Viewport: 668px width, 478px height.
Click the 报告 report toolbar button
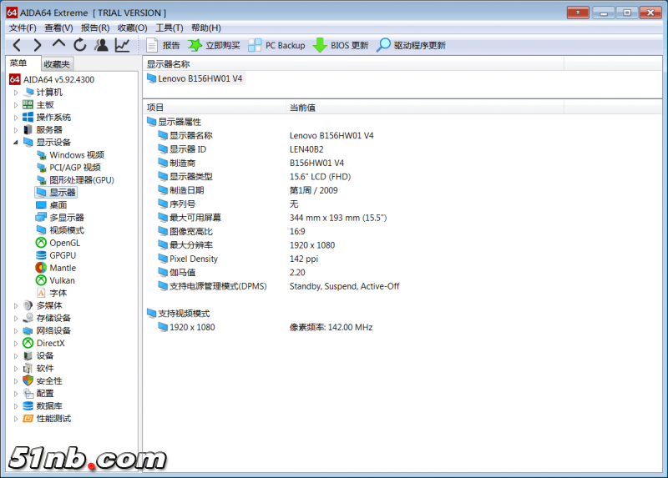coord(163,45)
